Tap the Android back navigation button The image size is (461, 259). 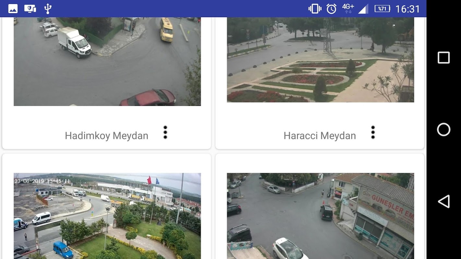[443, 201]
